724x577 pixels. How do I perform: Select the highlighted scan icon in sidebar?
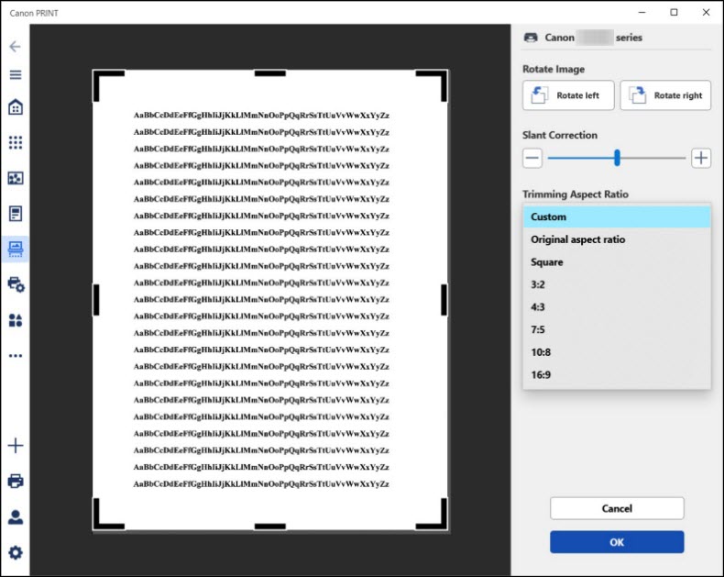16,250
